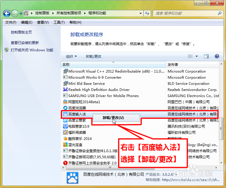Expand arrow after 控制面板 breadcrumb
This screenshot has height=188, width=226.
(x=53, y=13)
